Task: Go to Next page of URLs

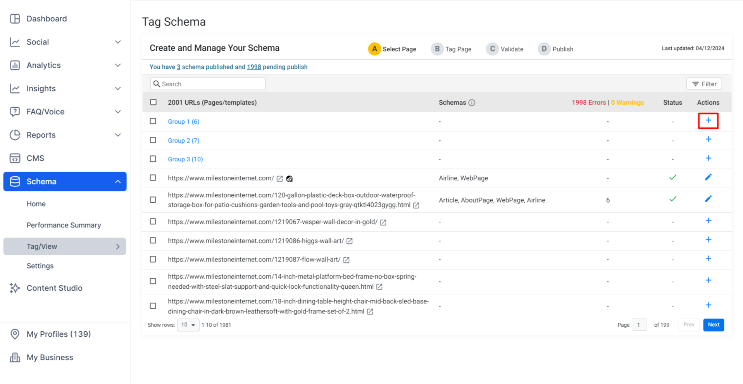Action: (x=714, y=325)
